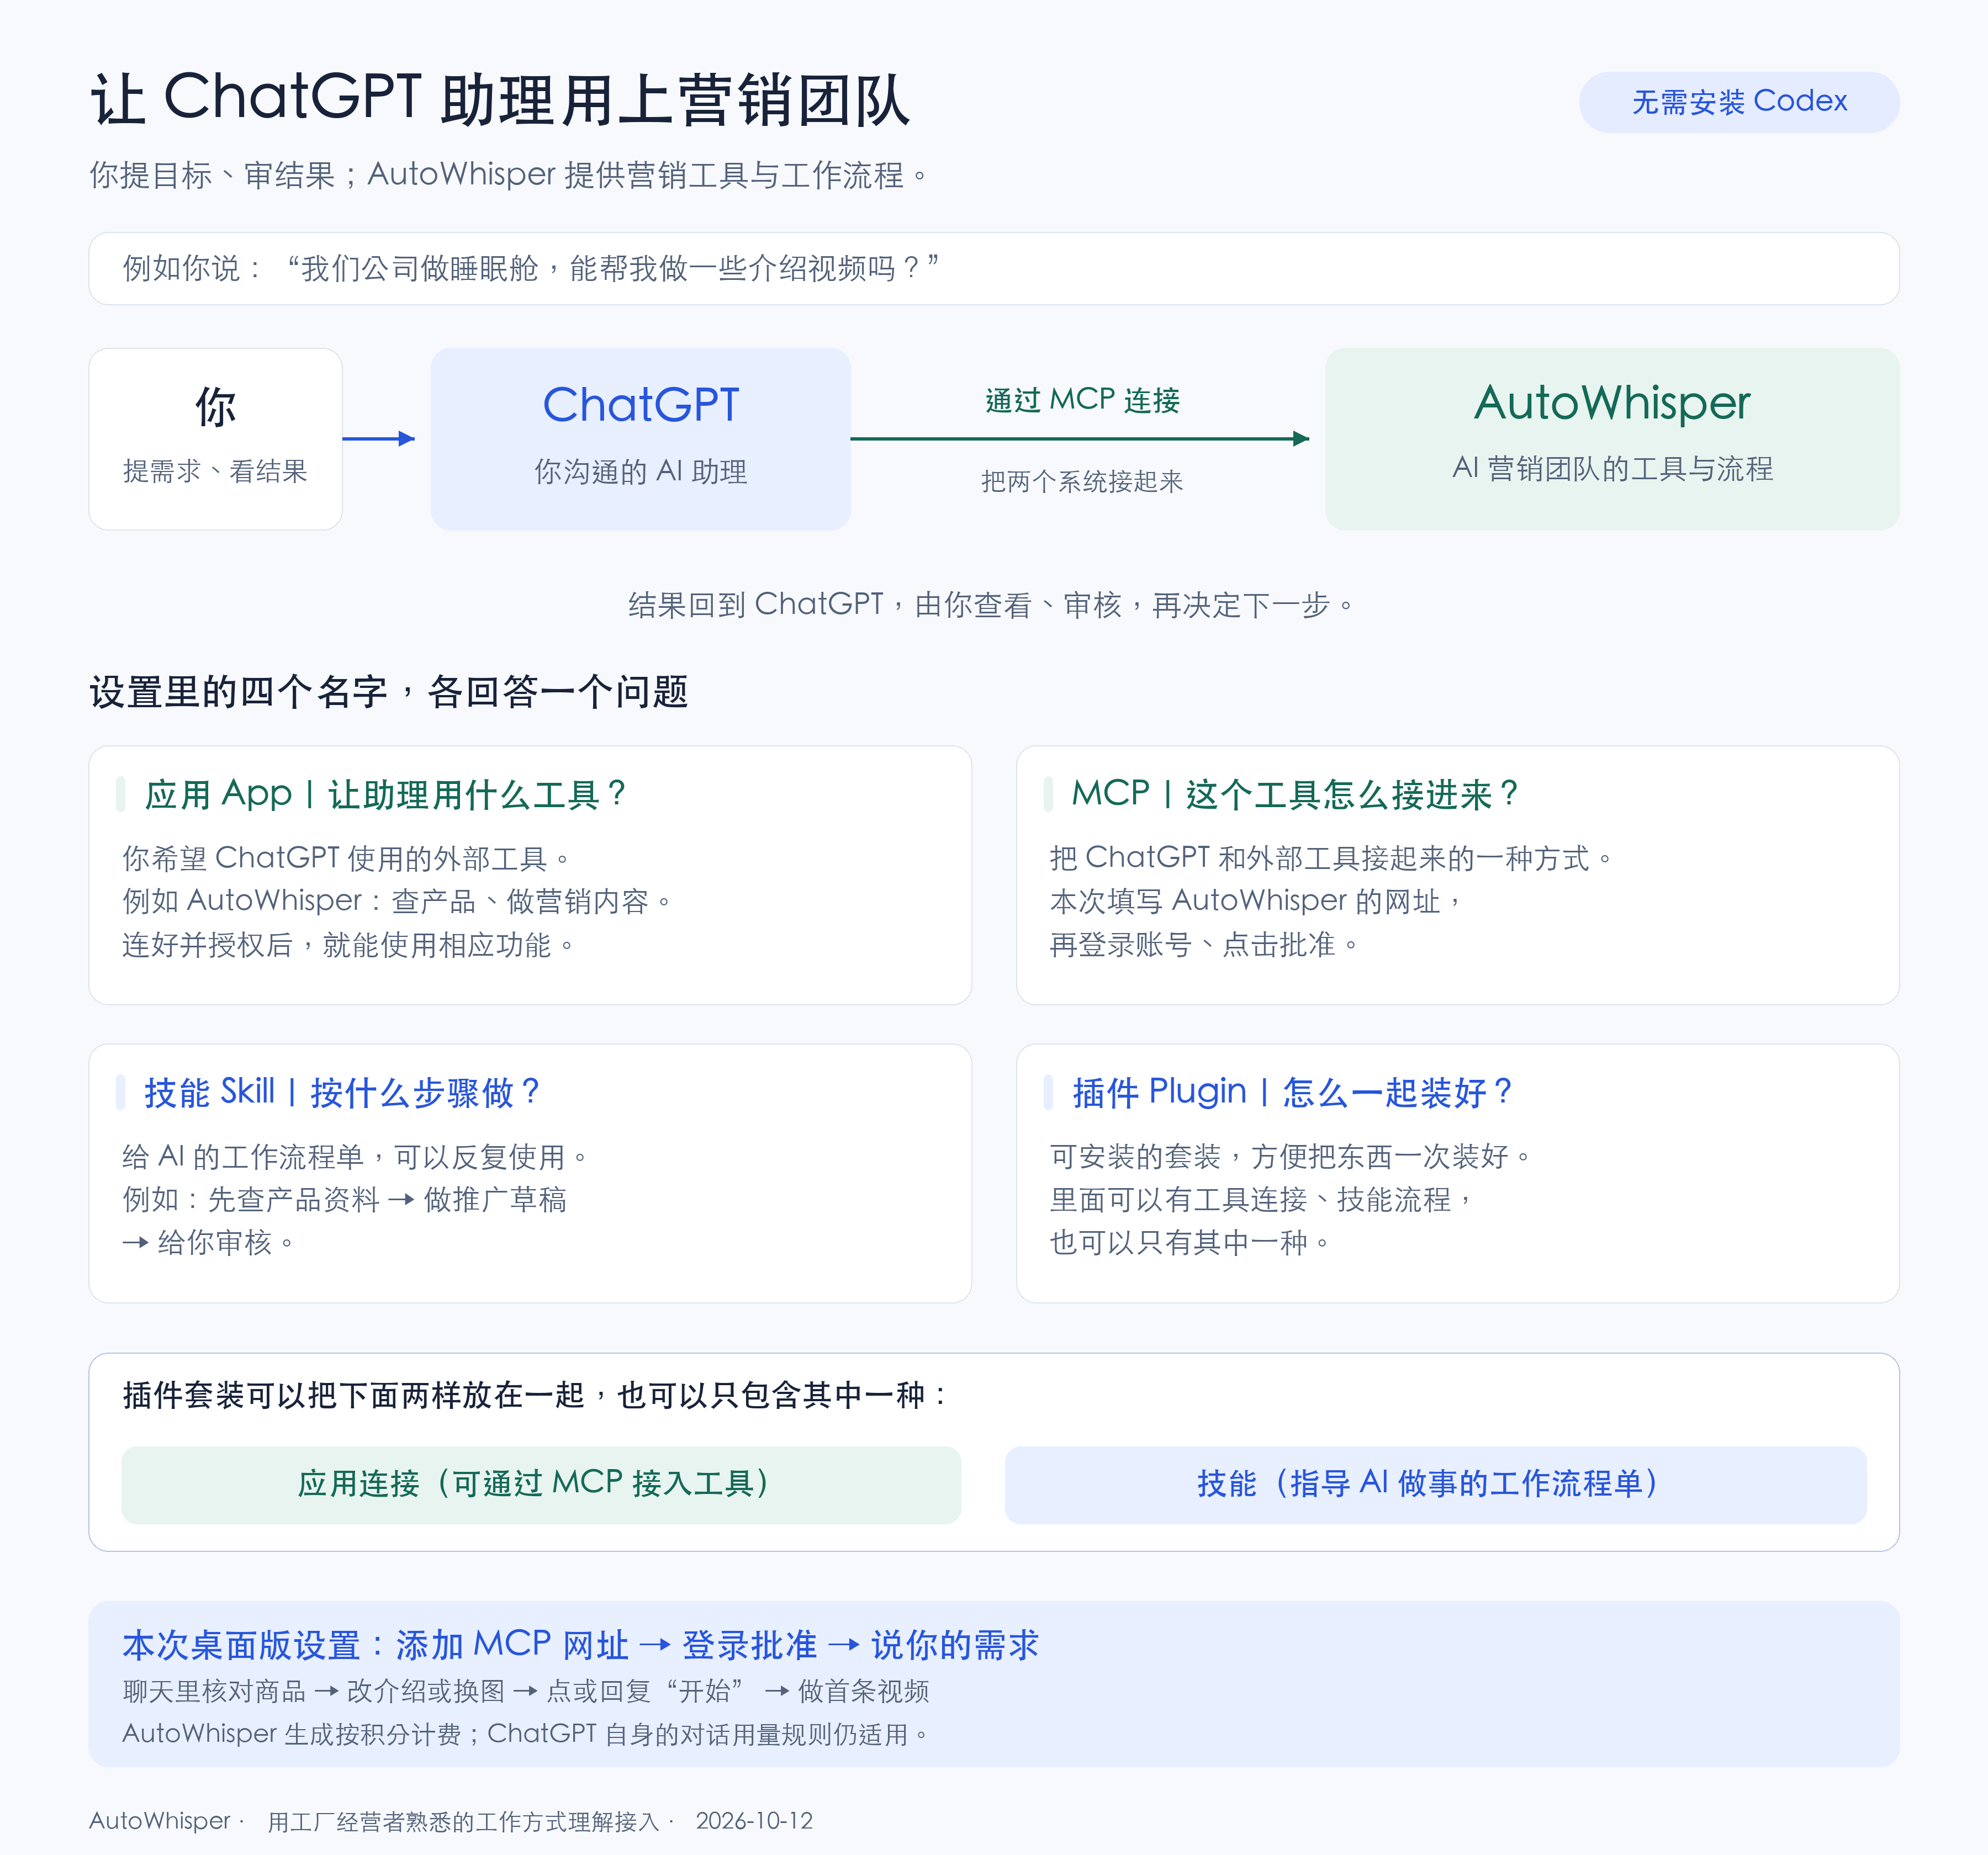Select the AutoWhisper AI 营销团队 card

(x=1612, y=438)
